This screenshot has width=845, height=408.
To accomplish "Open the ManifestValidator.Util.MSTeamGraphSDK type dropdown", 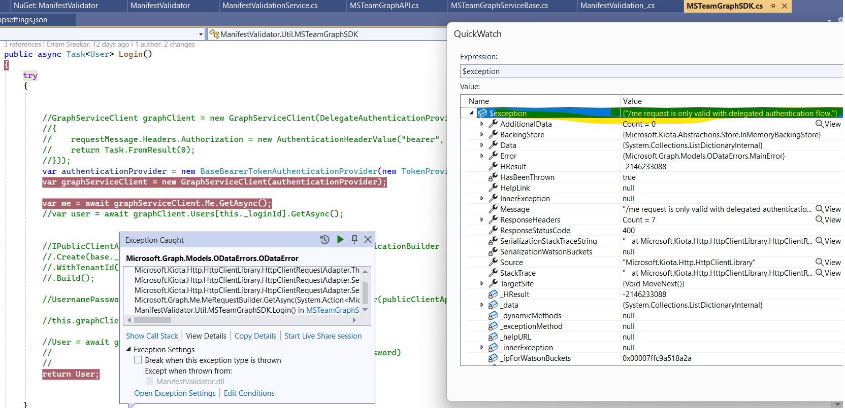I will click(328, 34).
